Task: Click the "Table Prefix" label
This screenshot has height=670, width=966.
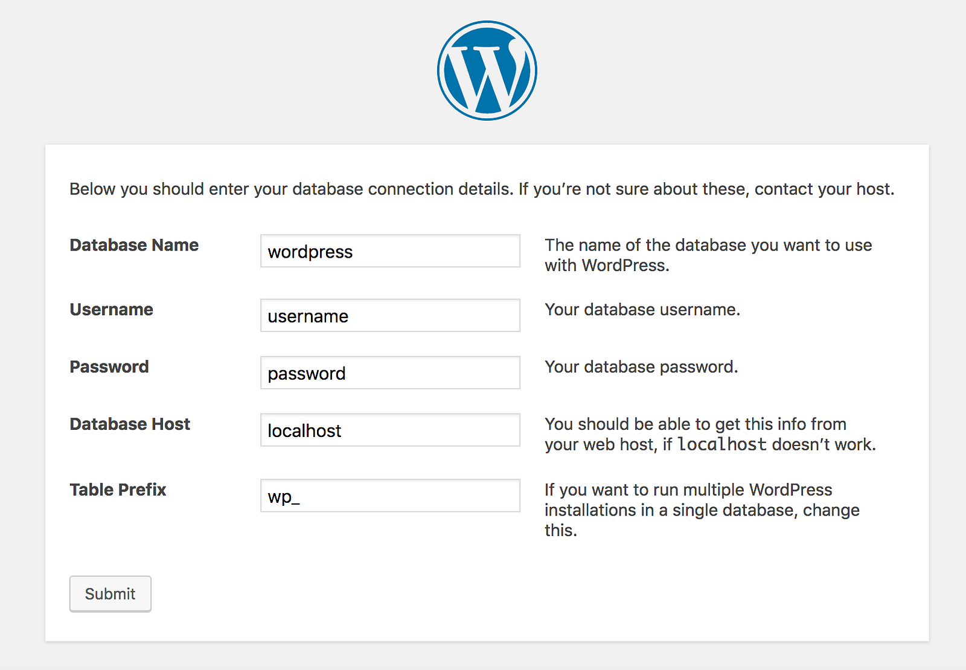Action: [118, 490]
